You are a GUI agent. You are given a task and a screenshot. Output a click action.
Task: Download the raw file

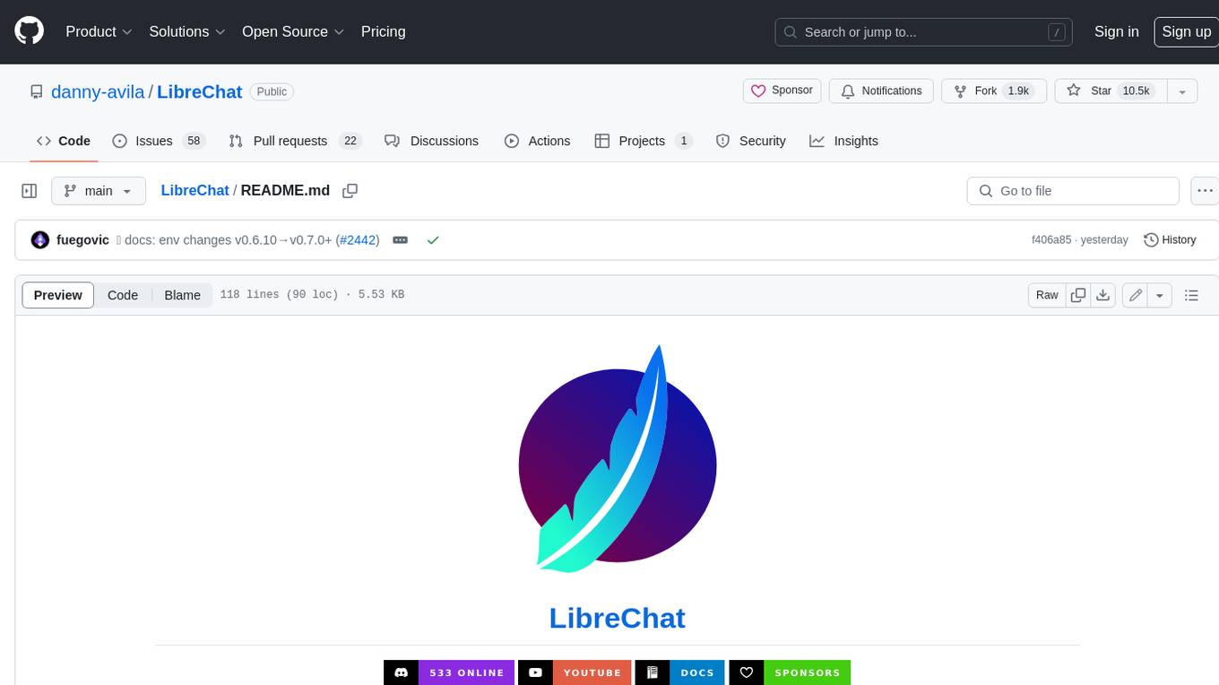[1103, 295]
